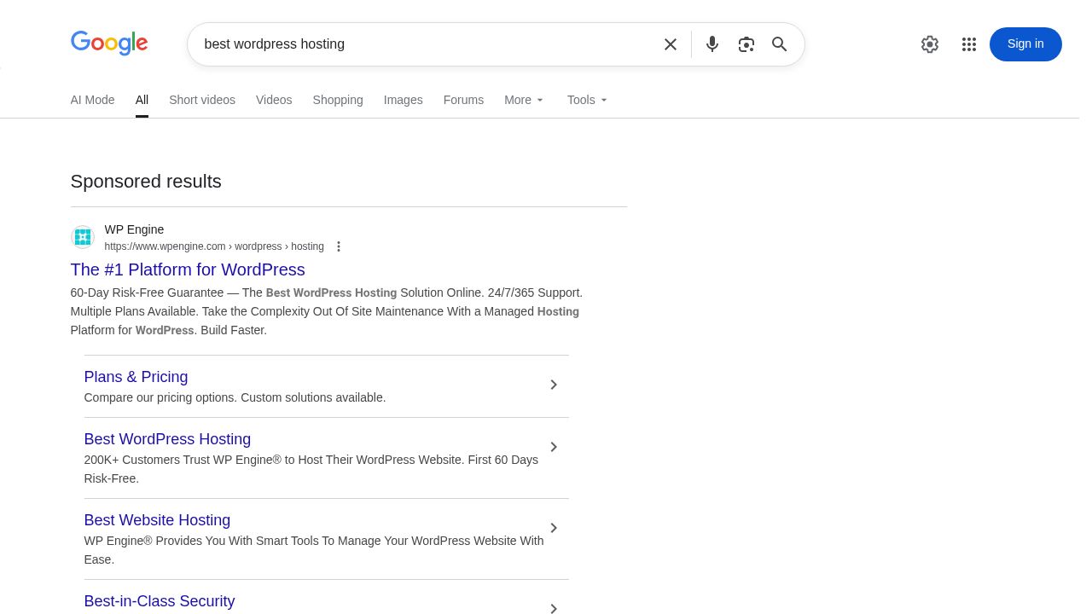Viewport: 1092px width, 614px height.
Task: Start voice search via the microphone icon
Action: [712, 44]
